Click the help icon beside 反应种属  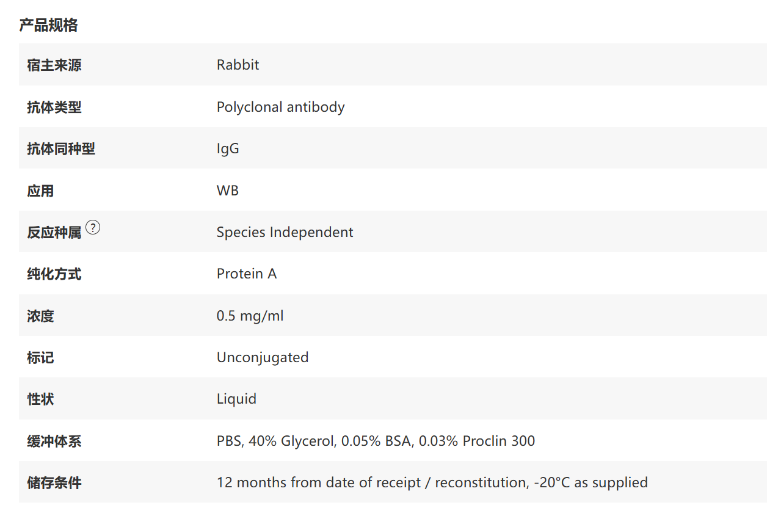92,228
